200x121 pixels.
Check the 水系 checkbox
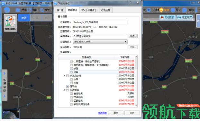tap(71, 79)
